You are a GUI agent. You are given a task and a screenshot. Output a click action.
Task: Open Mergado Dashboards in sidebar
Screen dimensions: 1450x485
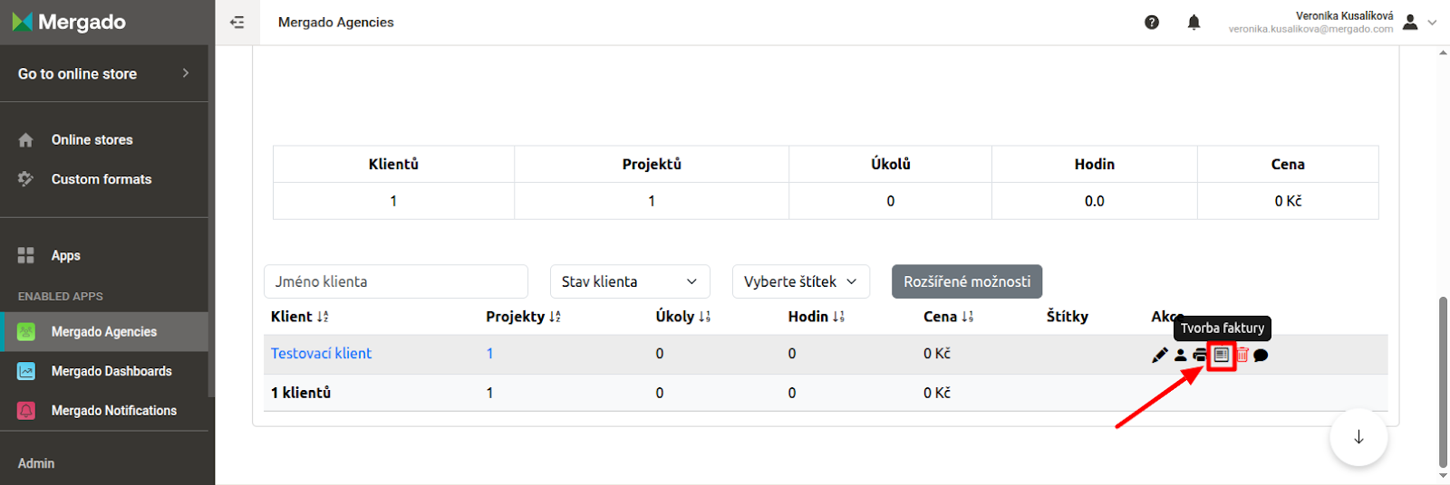pos(104,371)
